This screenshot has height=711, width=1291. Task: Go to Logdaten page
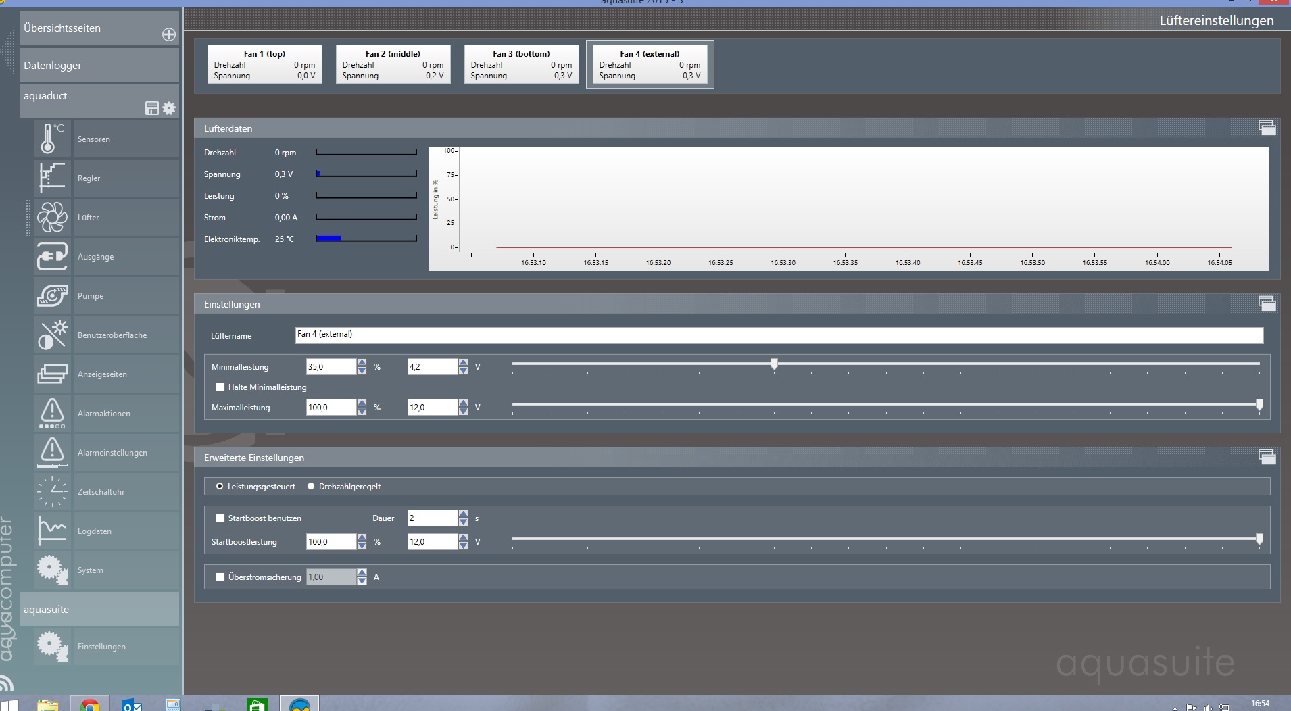coord(126,531)
